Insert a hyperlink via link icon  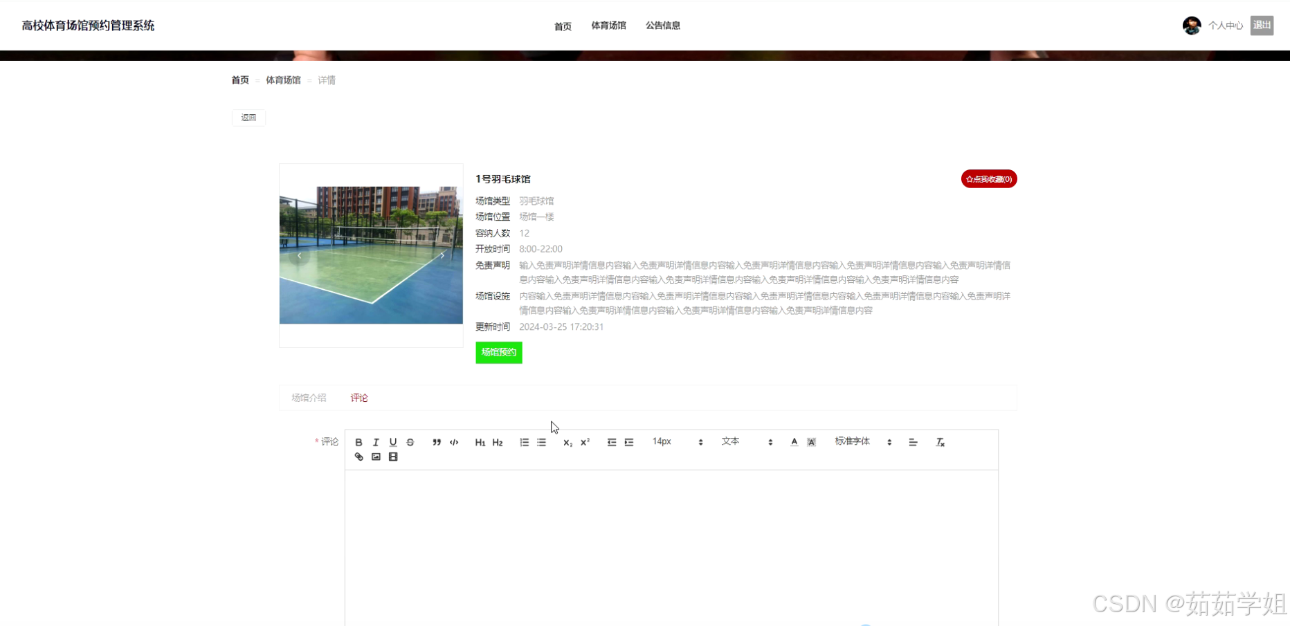358,457
